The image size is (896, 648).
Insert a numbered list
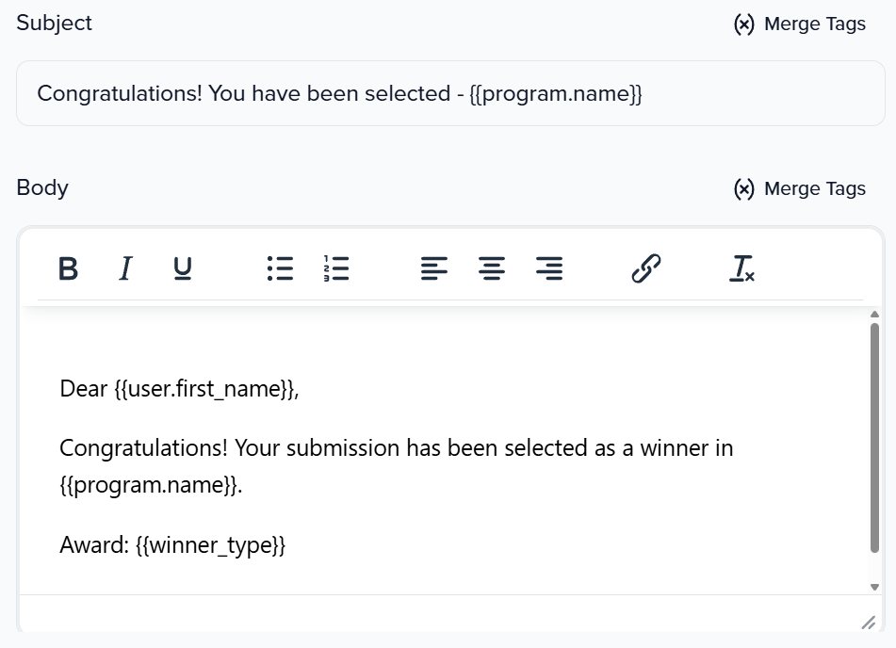point(336,269)
